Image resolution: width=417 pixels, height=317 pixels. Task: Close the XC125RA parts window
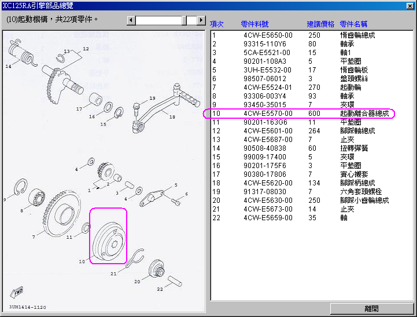(x=410, y=6)
